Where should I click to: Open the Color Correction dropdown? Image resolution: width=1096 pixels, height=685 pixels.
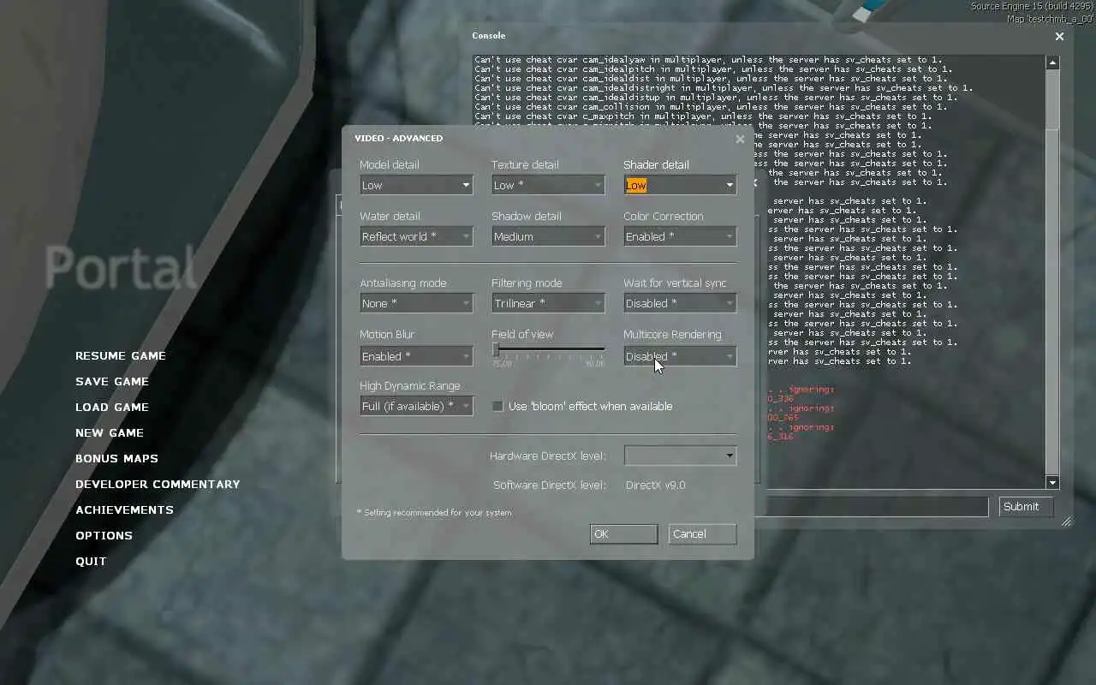pyautogui.click(x=680, y=236)
